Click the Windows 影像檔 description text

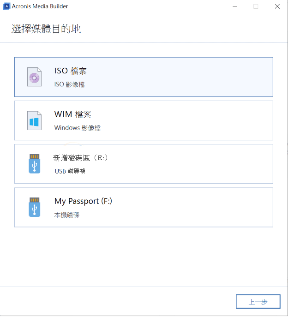tap(77, 128)
